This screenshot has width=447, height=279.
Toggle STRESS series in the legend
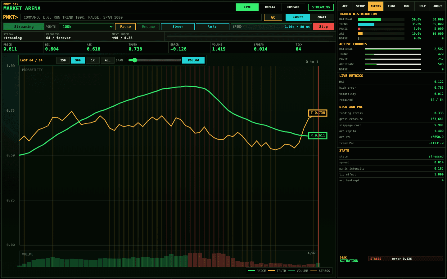[320, 271]
